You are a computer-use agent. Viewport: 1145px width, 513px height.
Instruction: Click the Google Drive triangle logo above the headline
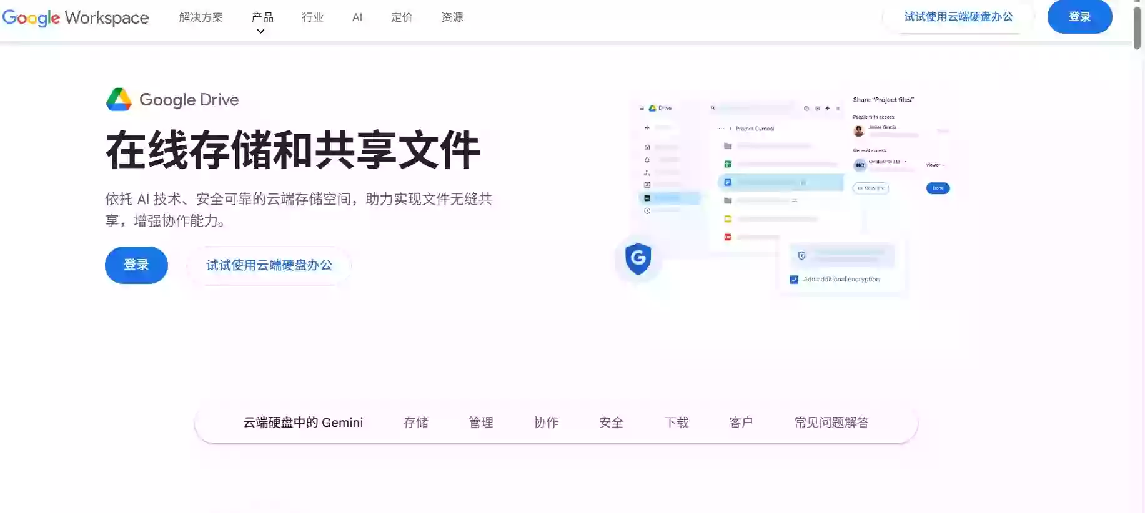point(119,100)
